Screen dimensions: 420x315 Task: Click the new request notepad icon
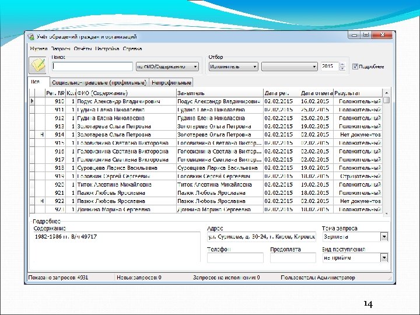click(38, 65)
